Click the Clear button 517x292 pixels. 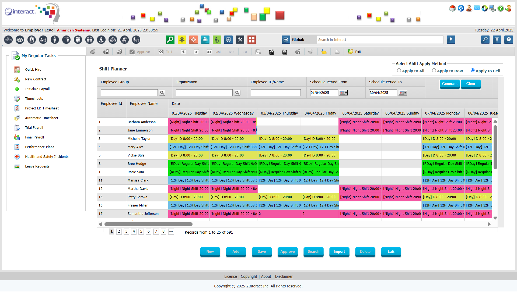(x=470, y=84)
